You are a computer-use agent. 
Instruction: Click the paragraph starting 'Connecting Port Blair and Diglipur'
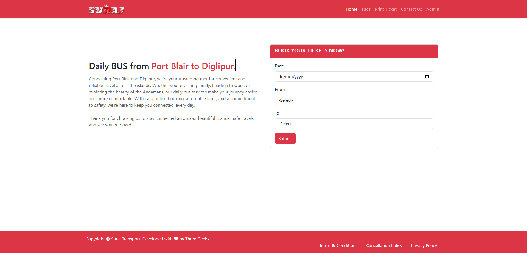point(173,92)
